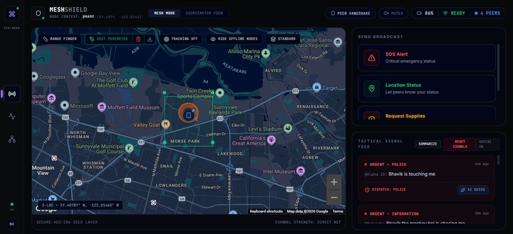Download the perimeter with the download icon
Image resolution: width=513 pixels, height=234 pixels.
click(x=150, y=39)
